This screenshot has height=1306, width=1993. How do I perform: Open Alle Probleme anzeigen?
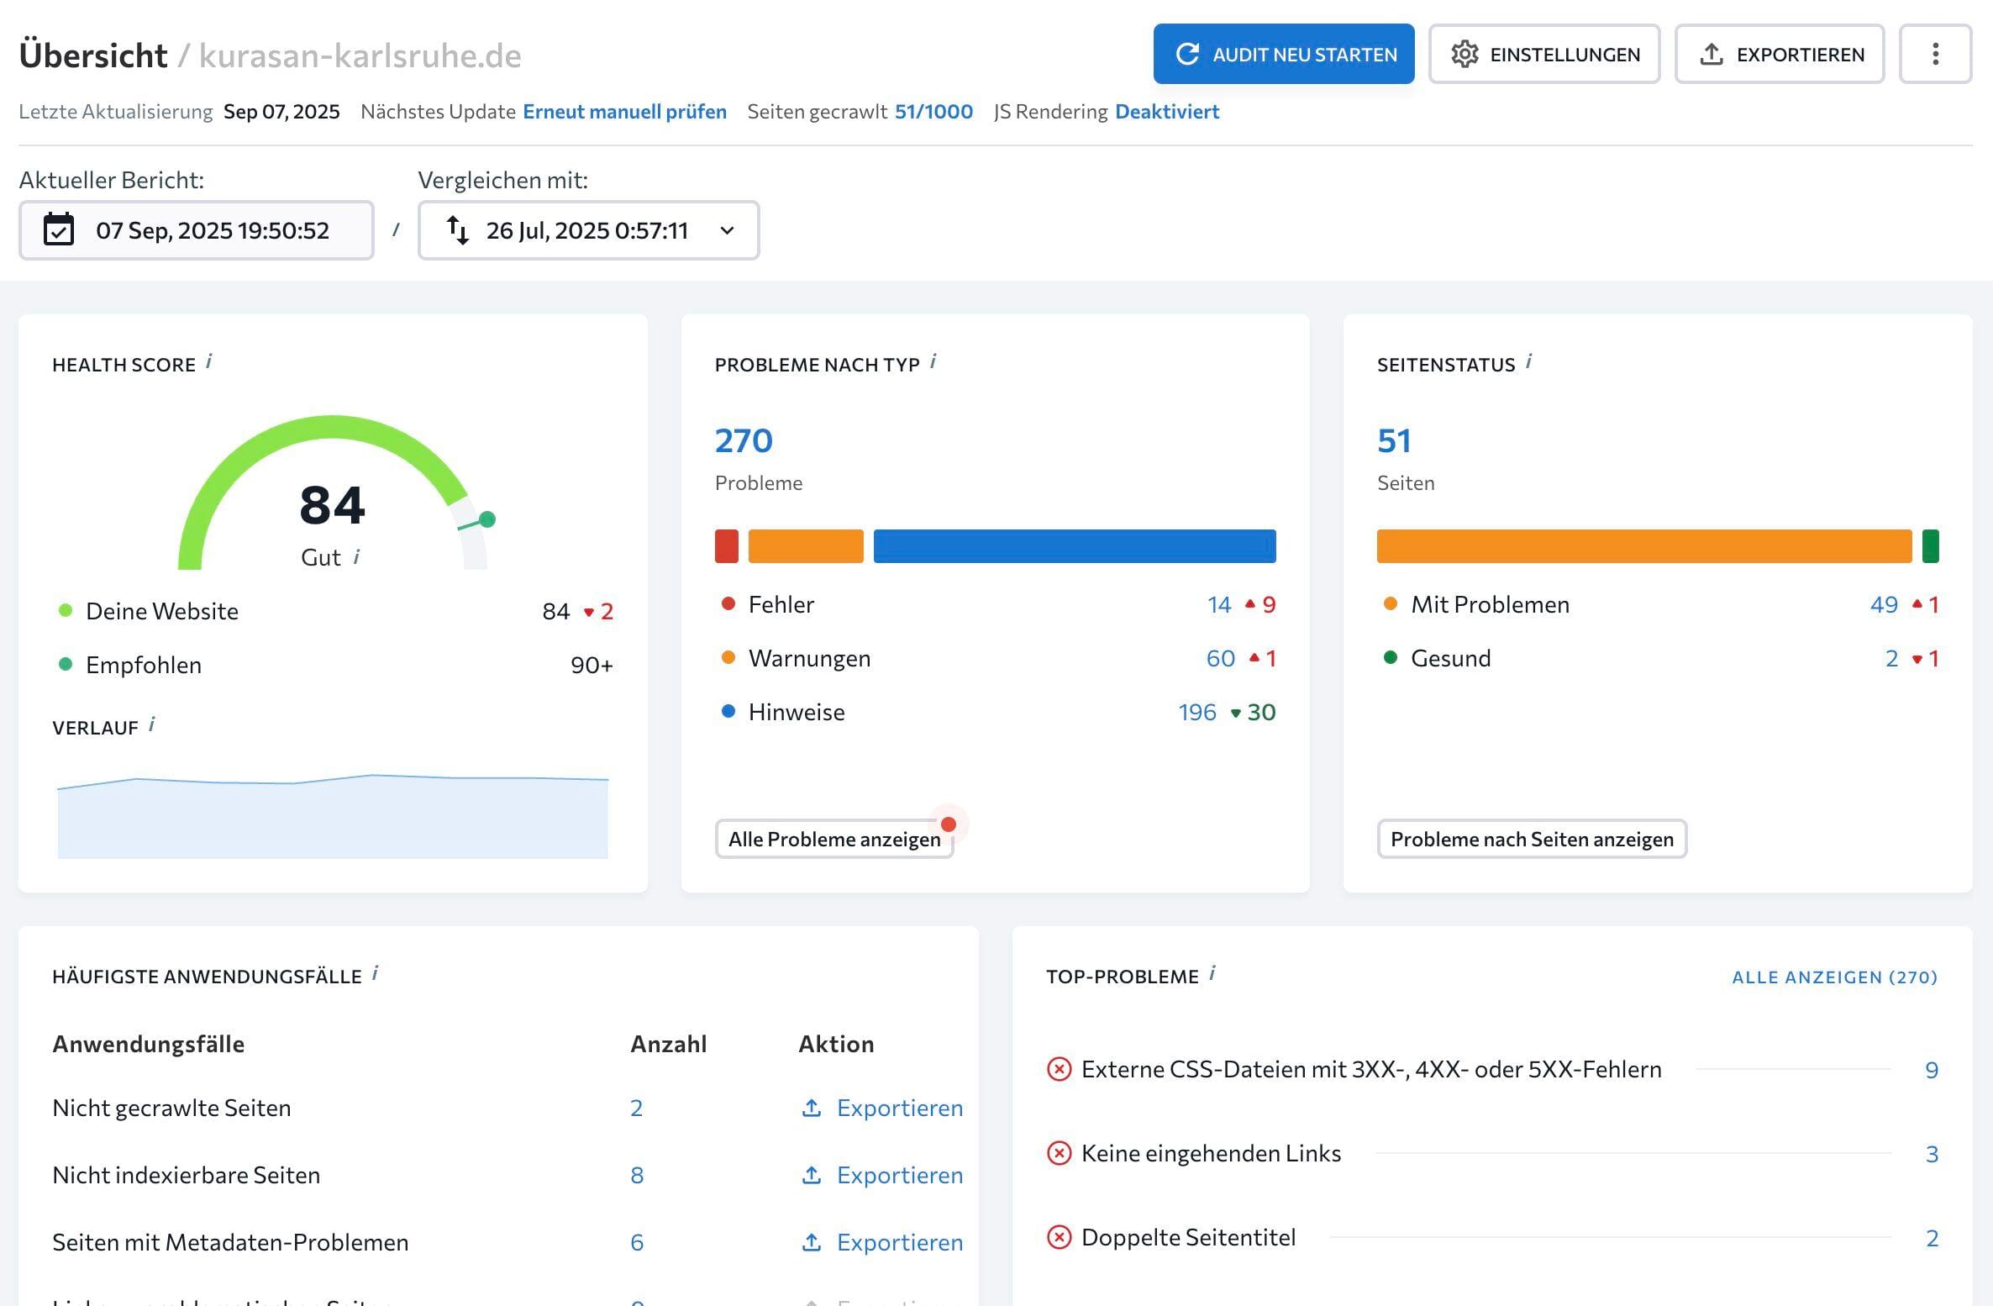point(834,838)
